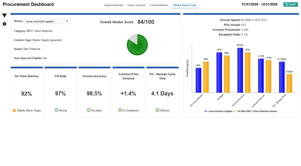
Task: Click the In Compliance checkmark icon
Action: (120, 110)
